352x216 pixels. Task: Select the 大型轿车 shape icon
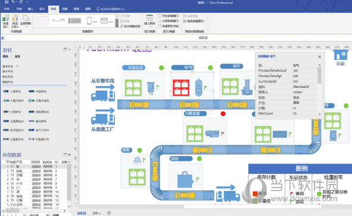[x=6, y=112]
